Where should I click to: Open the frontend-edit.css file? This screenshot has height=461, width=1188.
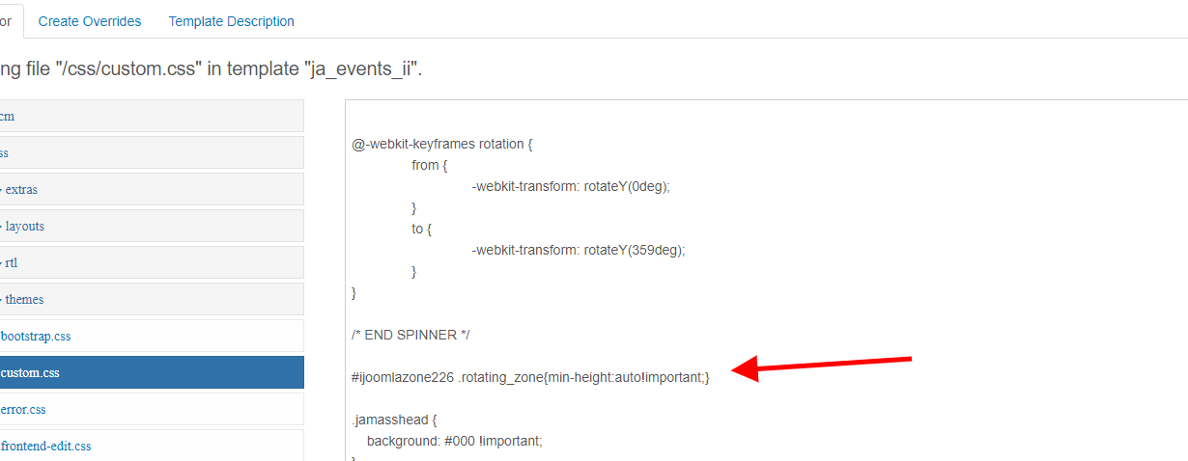coord(46,447)
